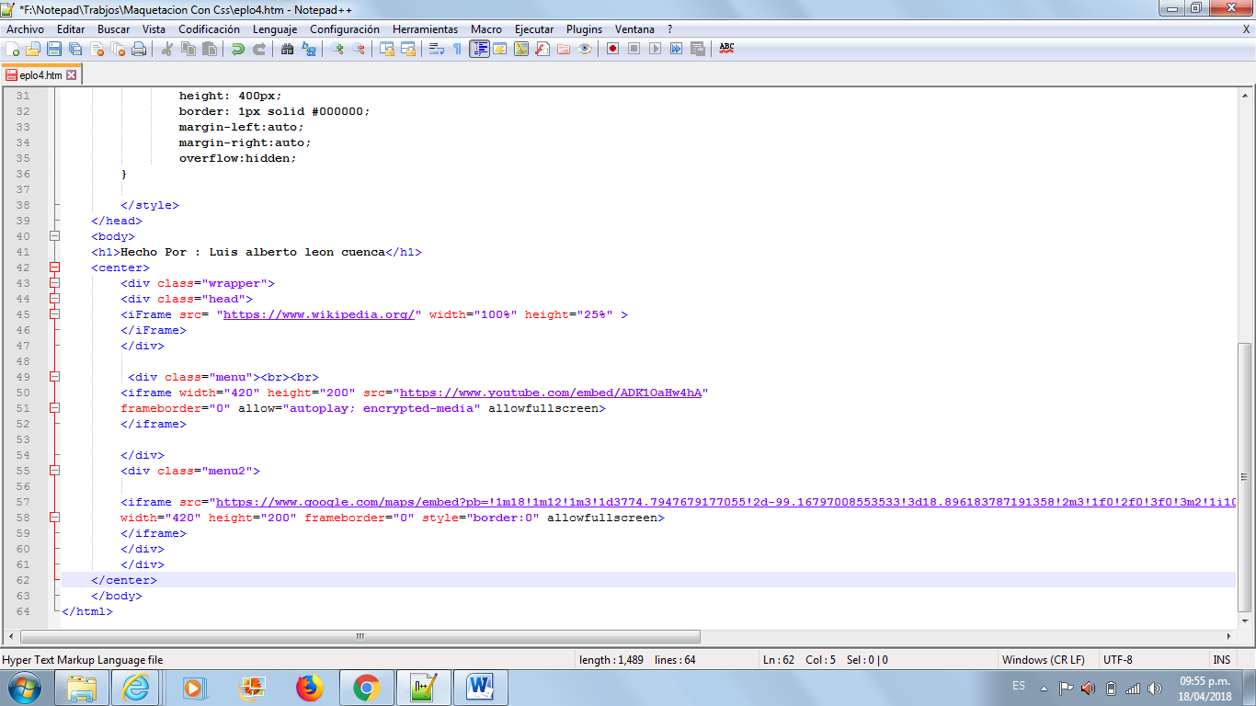Click the Save All toolbar icon

[74, 49]
